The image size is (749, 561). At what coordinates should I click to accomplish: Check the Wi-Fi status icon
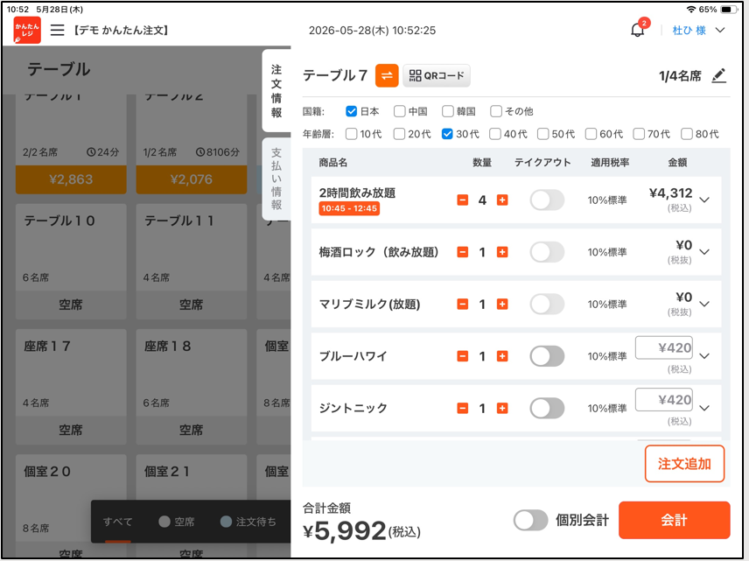[x=691, y=9]
